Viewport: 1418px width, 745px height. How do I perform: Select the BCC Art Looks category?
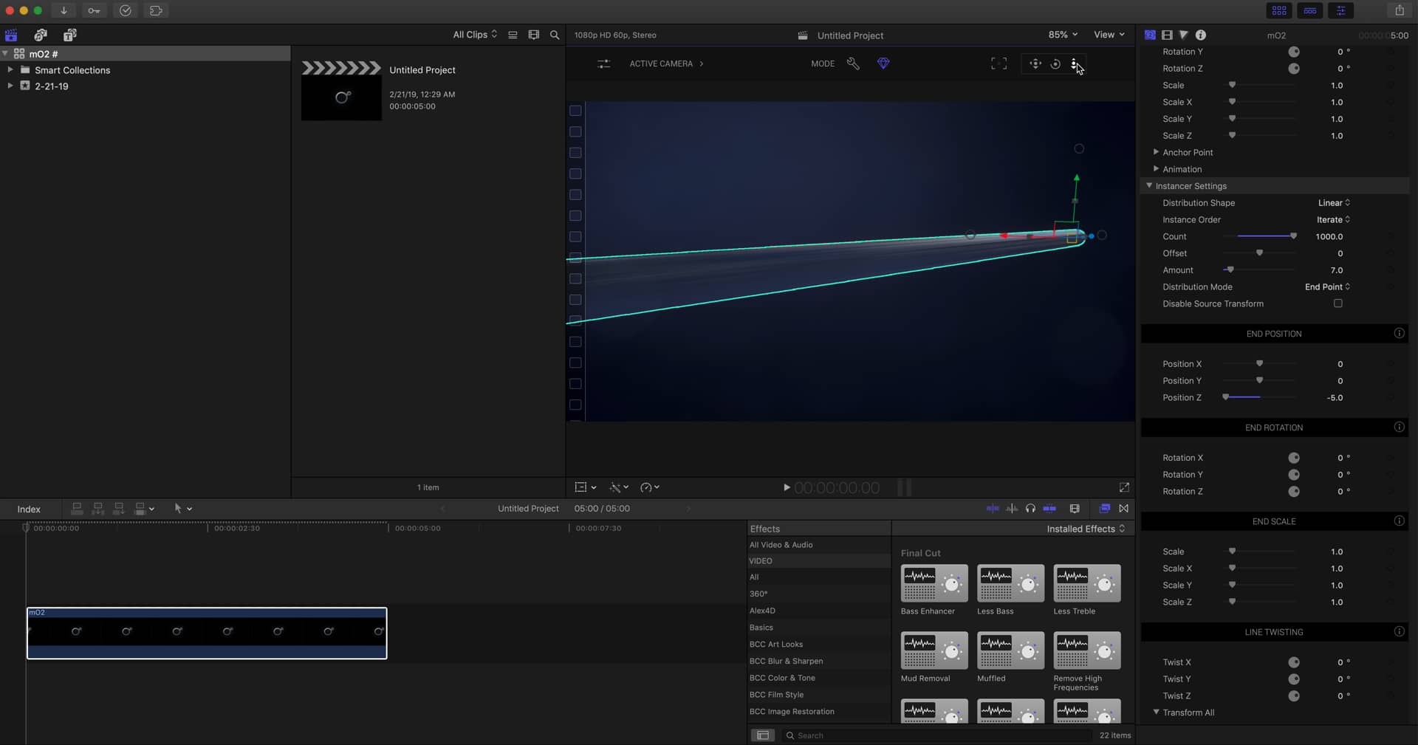pos(775,645)
